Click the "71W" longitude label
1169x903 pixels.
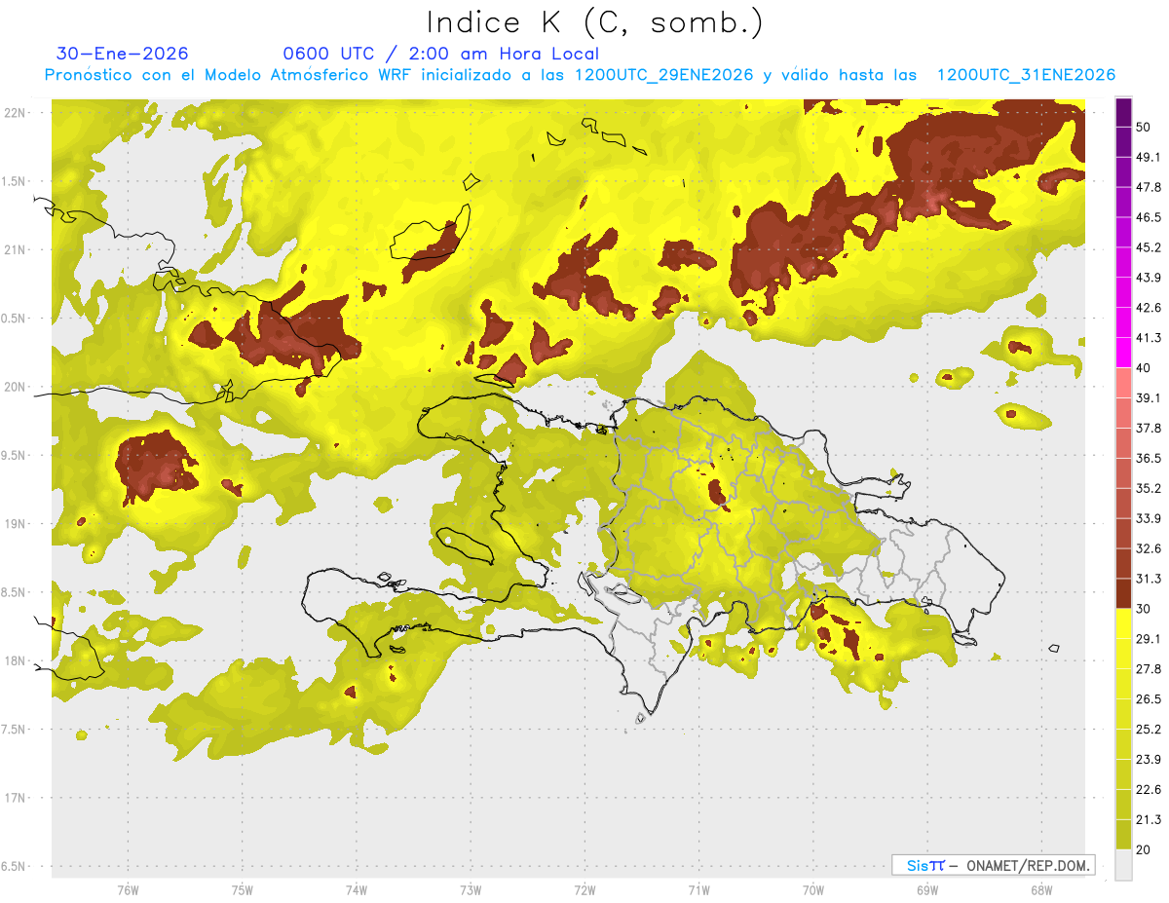pos(698,890)
